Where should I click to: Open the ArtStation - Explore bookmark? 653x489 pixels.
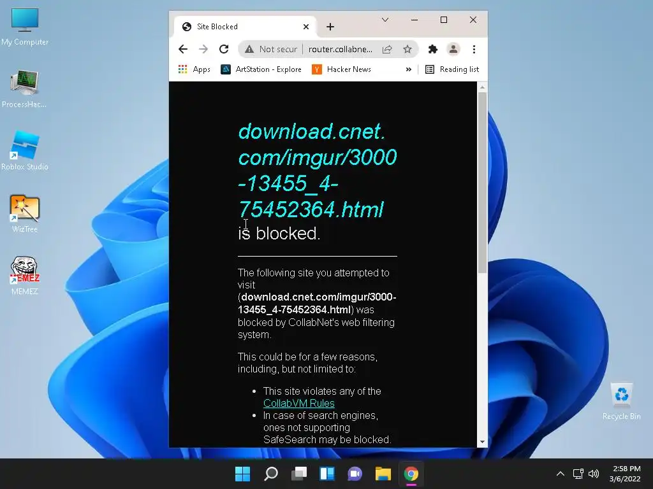tap(261, 69)
